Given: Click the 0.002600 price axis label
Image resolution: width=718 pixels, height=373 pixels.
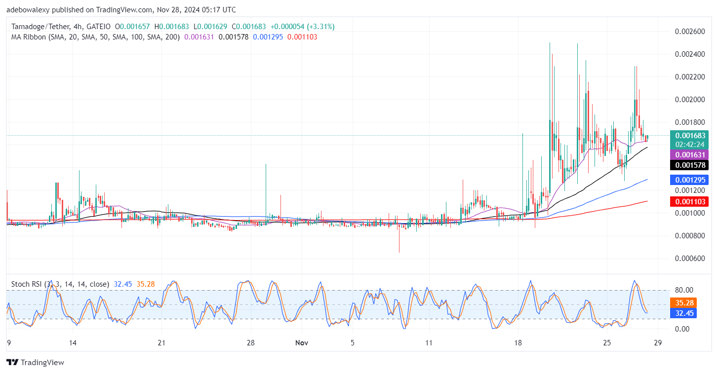Looking at the screenshot, I should click(689, 31).
